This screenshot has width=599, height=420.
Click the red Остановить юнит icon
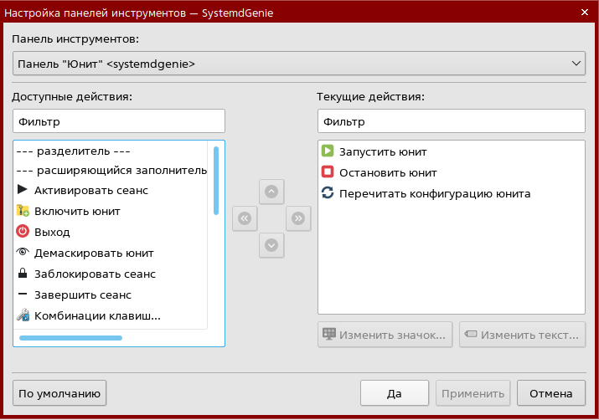(328, 172)
